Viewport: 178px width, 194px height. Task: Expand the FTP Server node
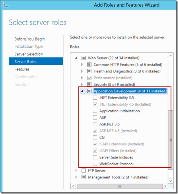[x=76, y=170]
